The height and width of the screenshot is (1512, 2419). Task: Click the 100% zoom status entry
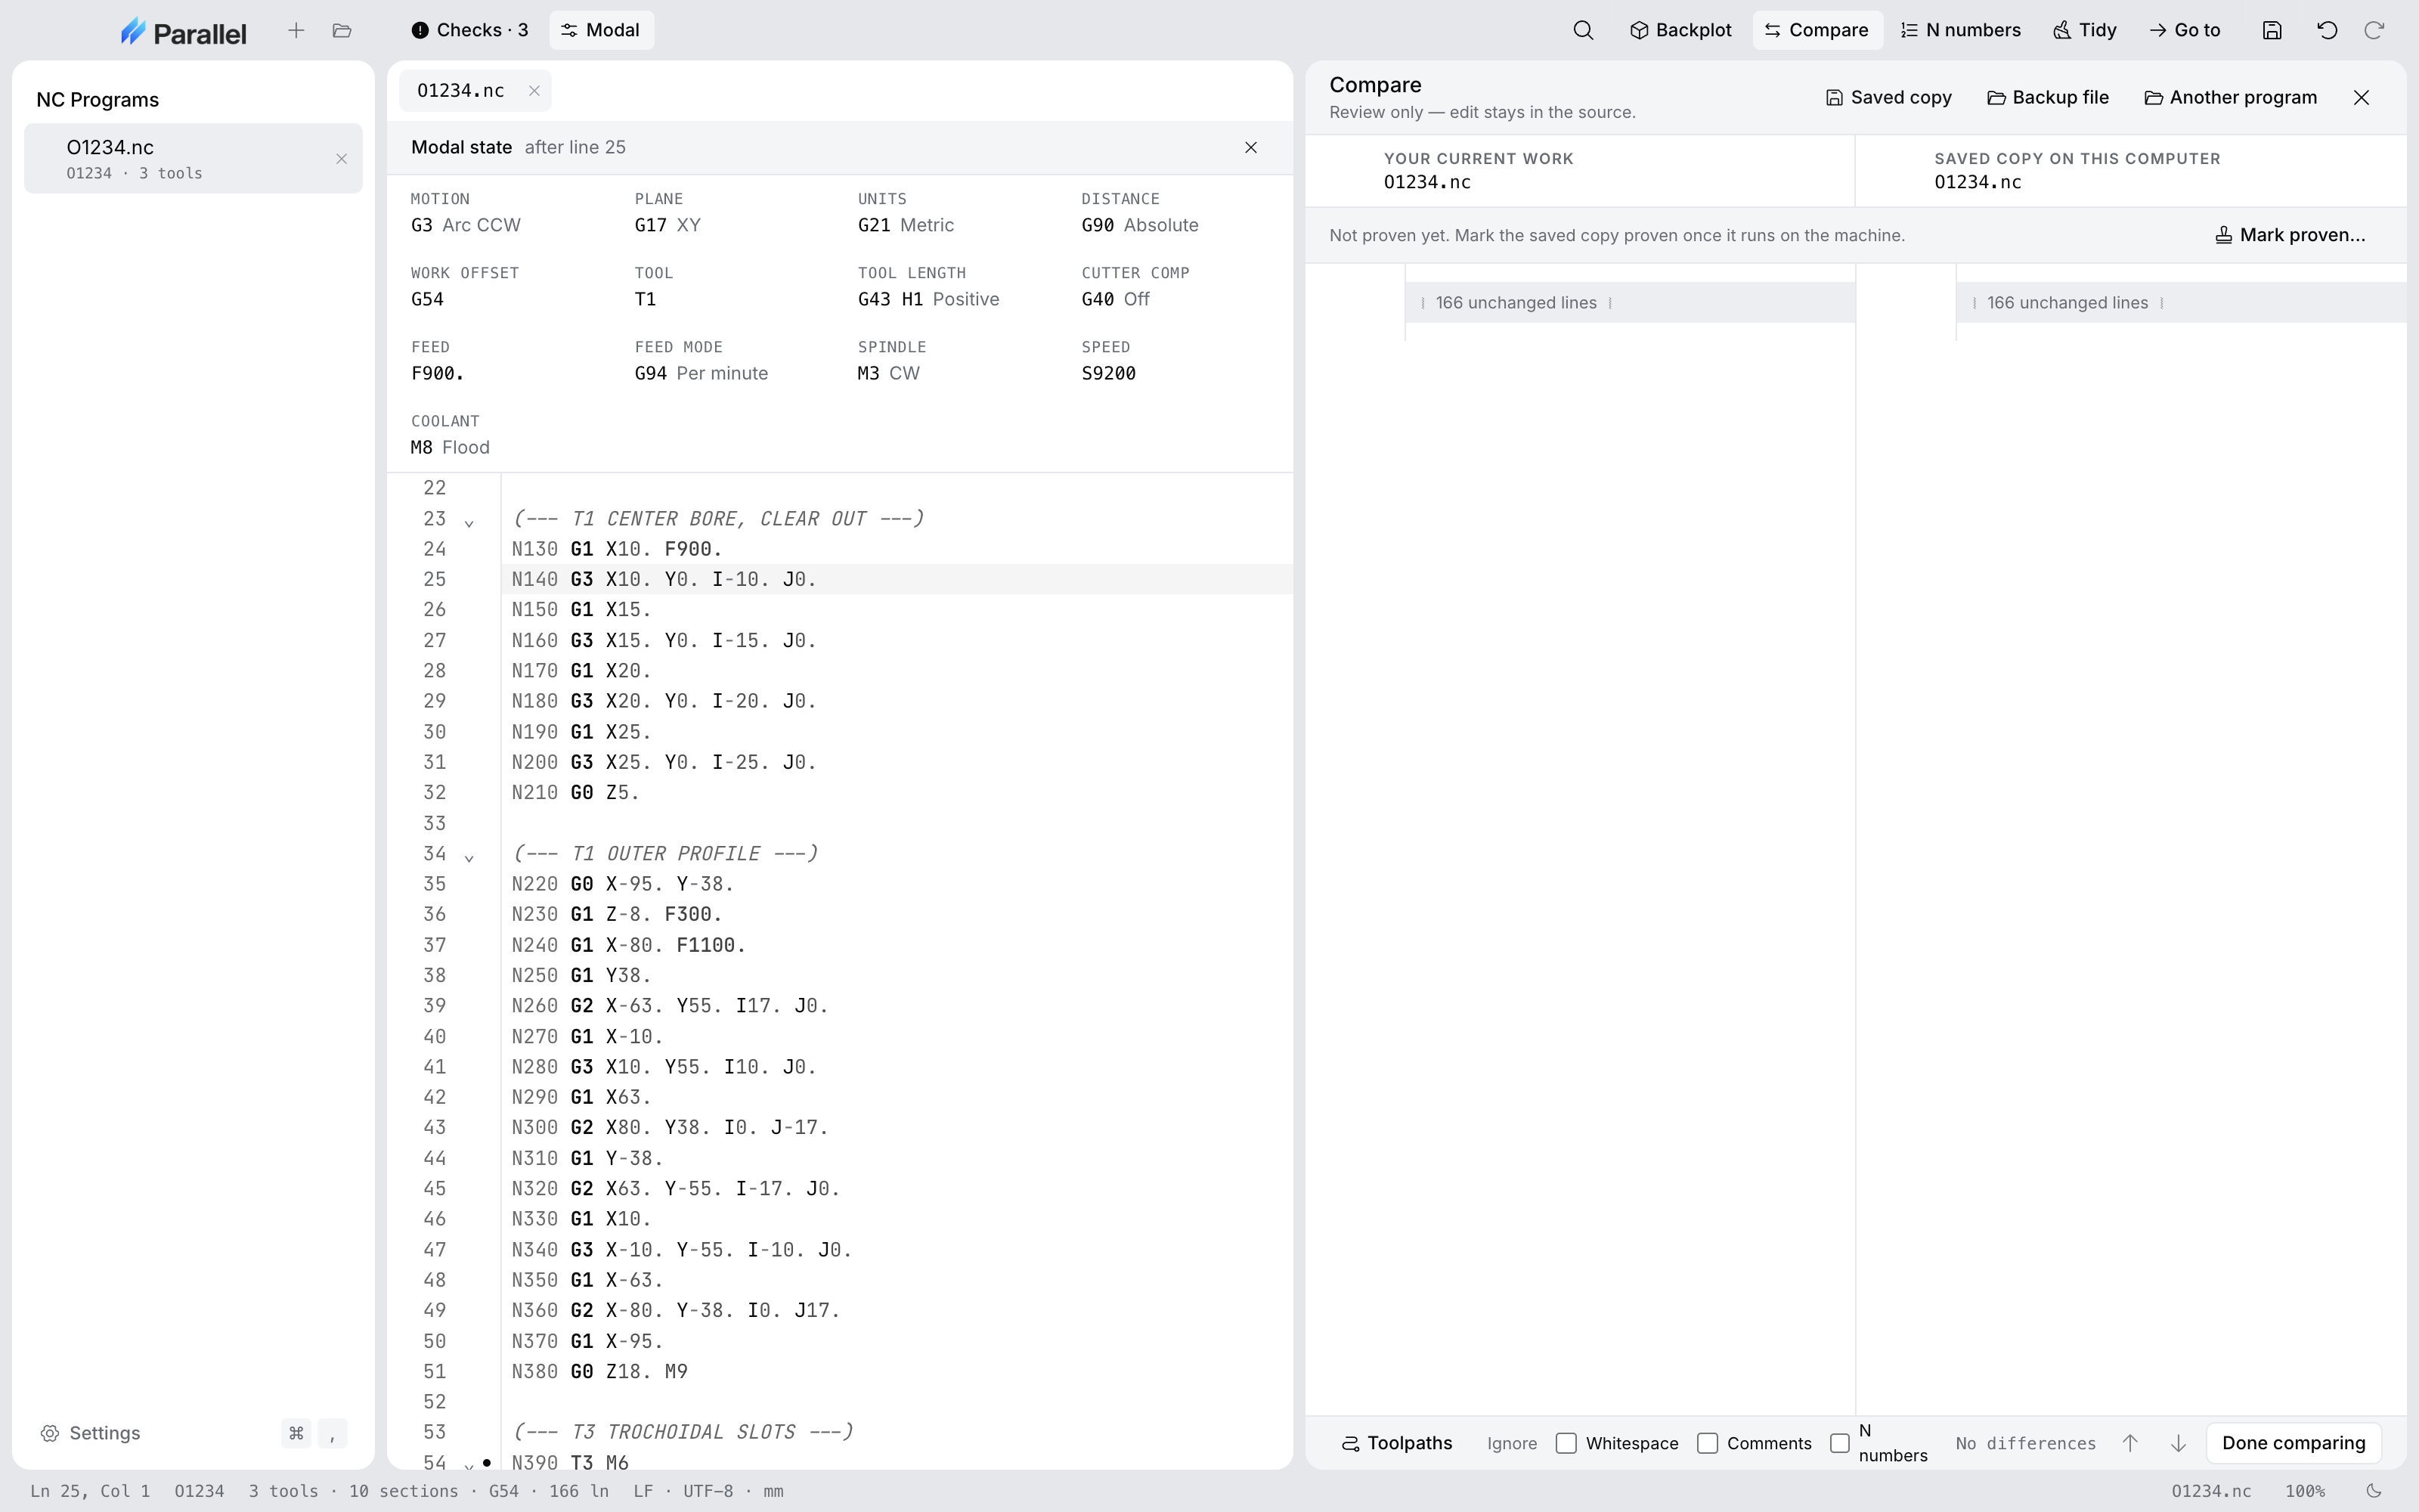2304,1491
